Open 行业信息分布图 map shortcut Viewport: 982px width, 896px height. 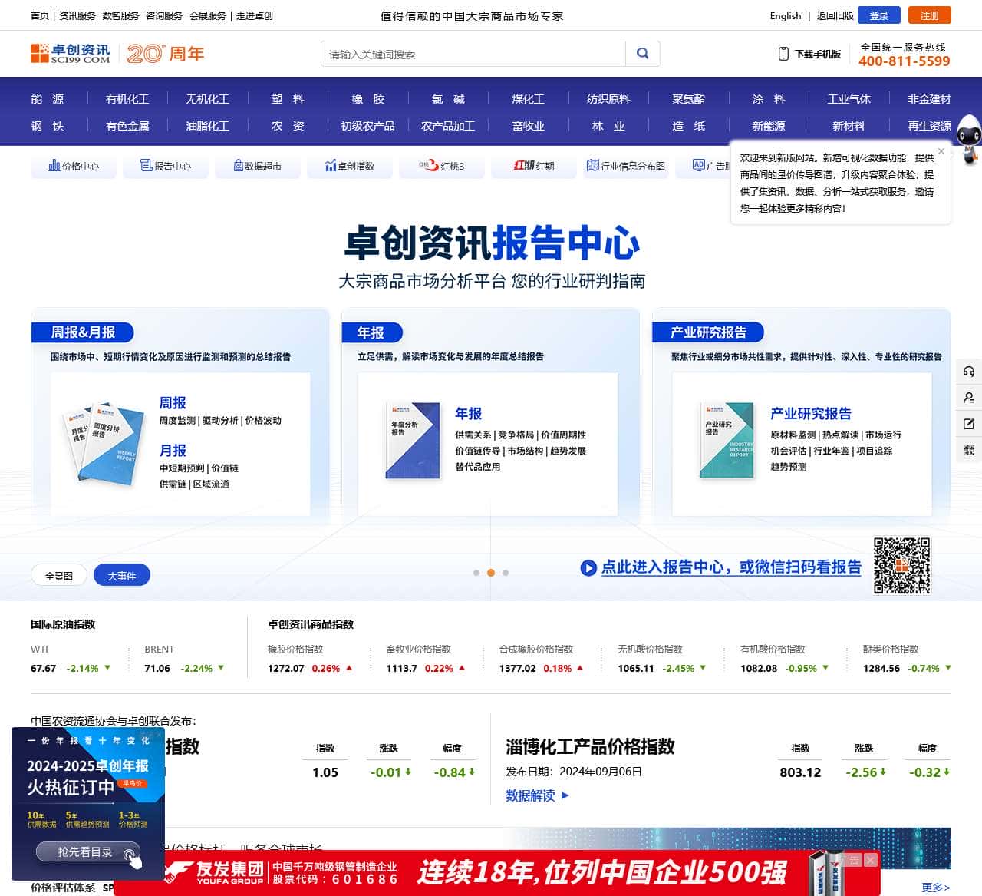click(626, 166)
